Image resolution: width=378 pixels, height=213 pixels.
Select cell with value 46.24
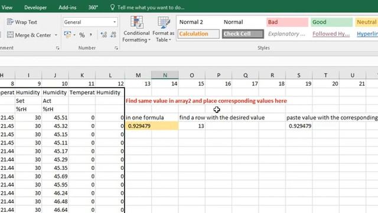pyautogui.click(x=55, y=193)
